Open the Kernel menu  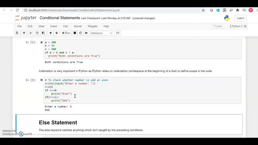coord(78,26)
